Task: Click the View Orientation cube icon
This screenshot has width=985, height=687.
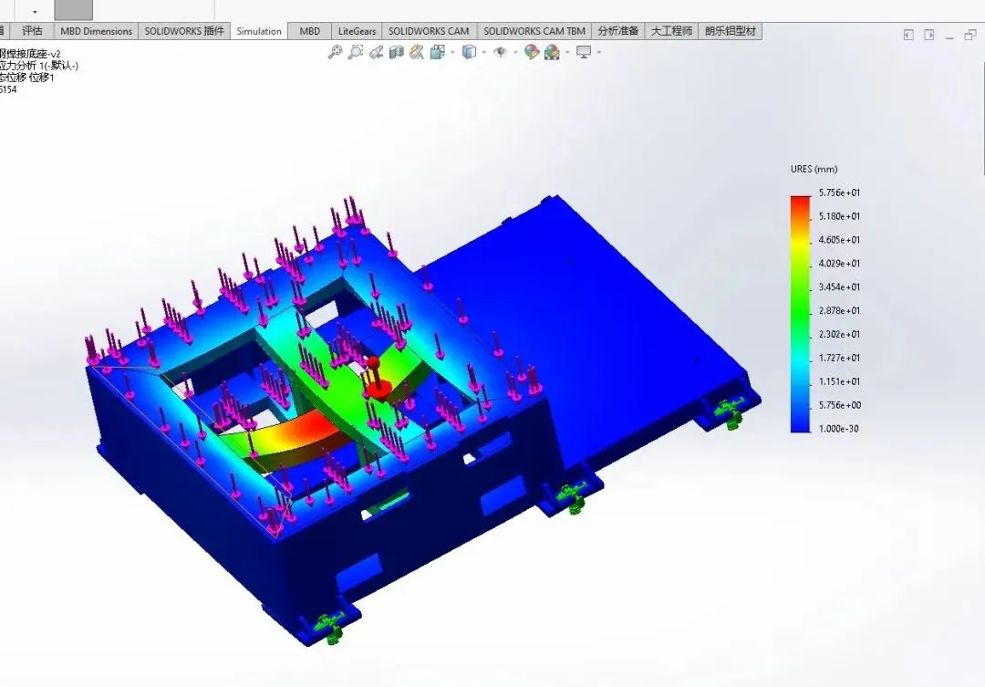Action: 437,52
